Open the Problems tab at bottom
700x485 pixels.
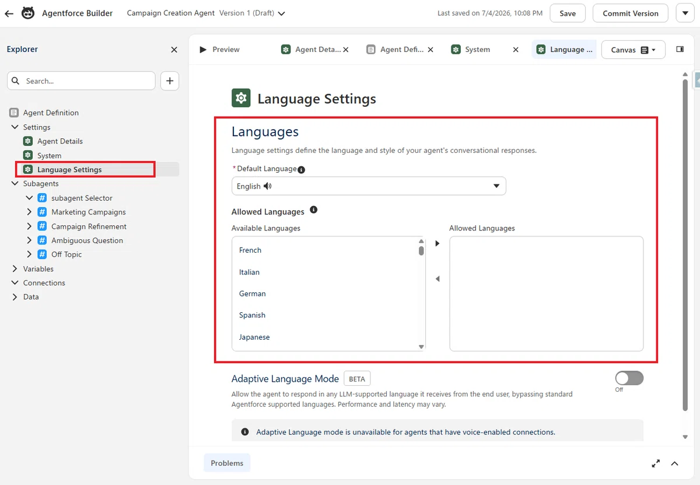[227, 463]
